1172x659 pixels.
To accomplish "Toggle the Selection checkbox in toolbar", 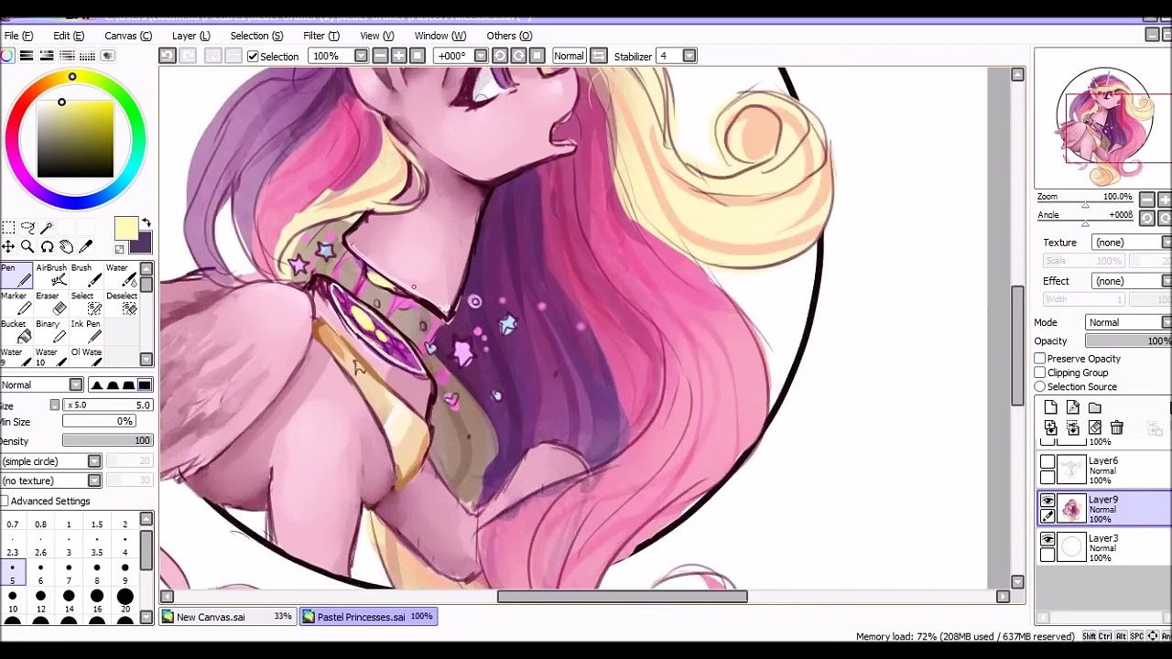I will 253,57.
